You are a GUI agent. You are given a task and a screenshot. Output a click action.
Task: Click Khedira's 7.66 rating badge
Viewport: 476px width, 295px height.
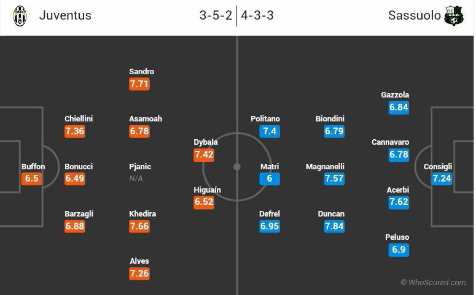click(x=139, y=226)
